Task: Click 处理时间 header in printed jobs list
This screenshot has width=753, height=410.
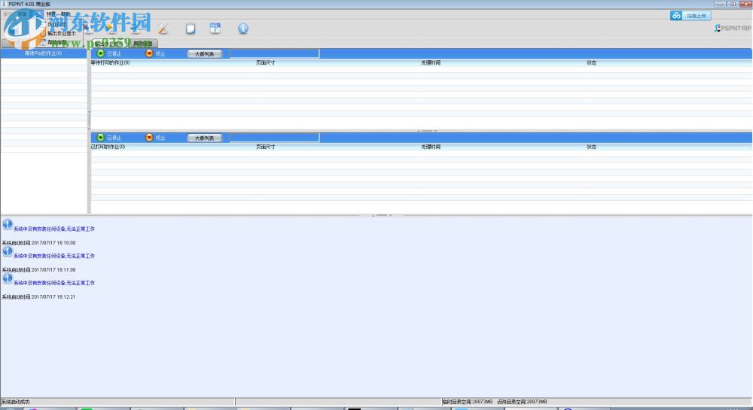Action: pos(431,147)
